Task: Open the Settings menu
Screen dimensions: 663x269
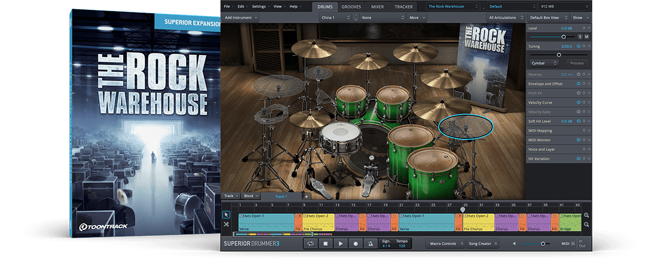Action: 260,7
